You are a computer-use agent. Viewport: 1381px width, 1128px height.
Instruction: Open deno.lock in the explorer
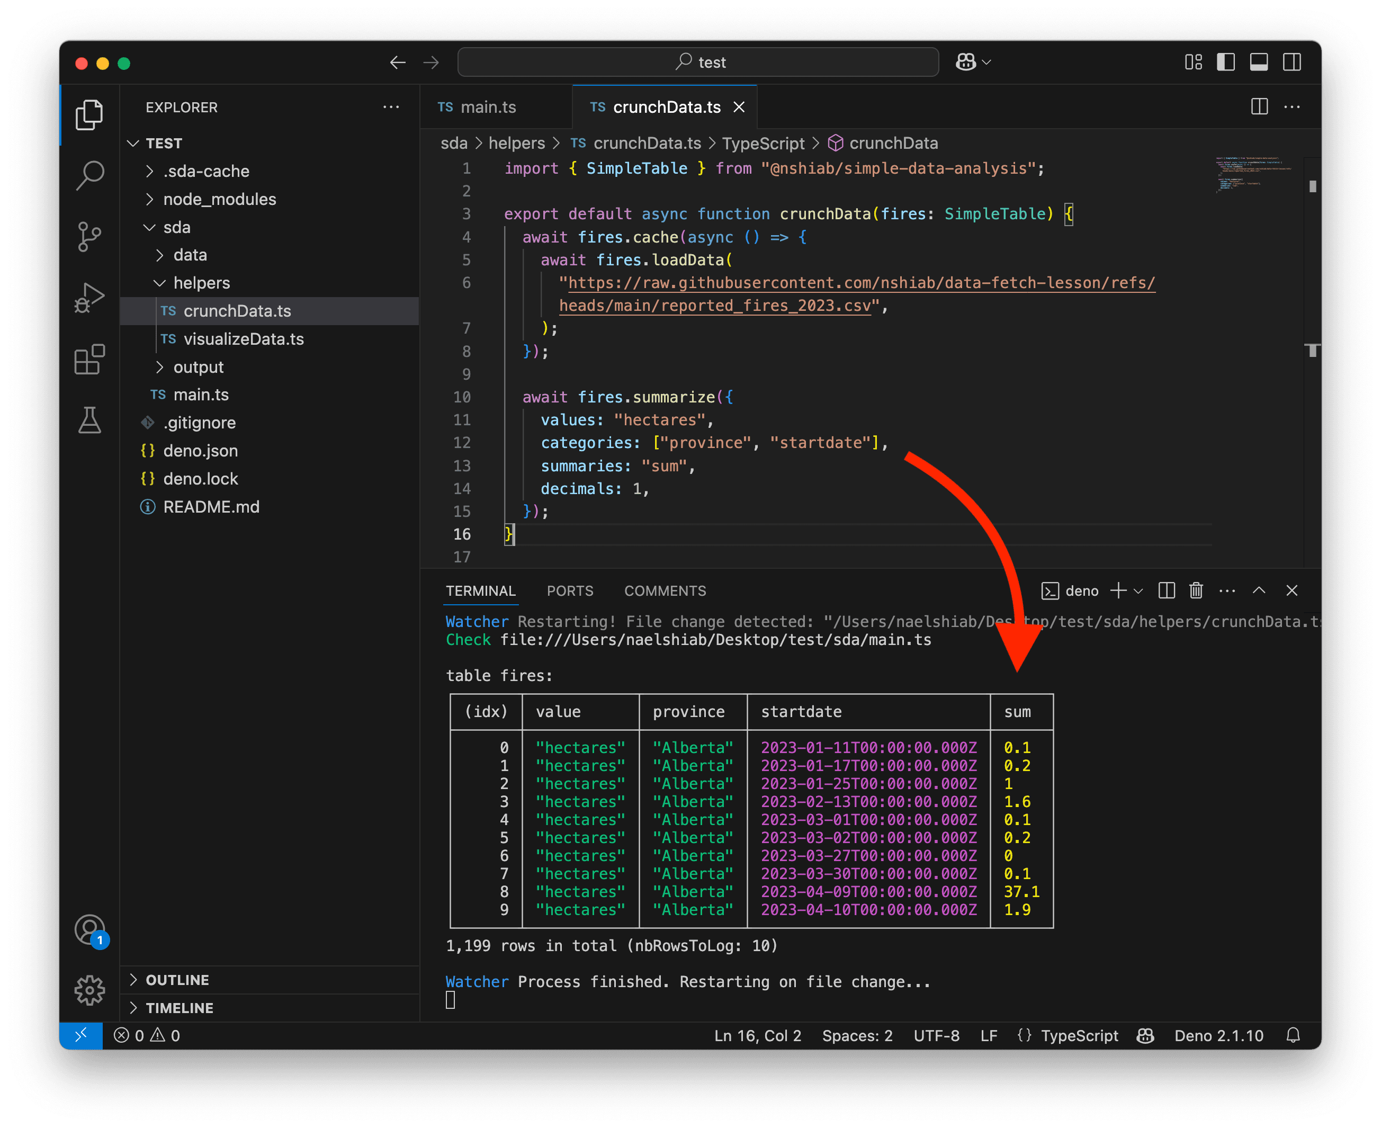point(270,479)
